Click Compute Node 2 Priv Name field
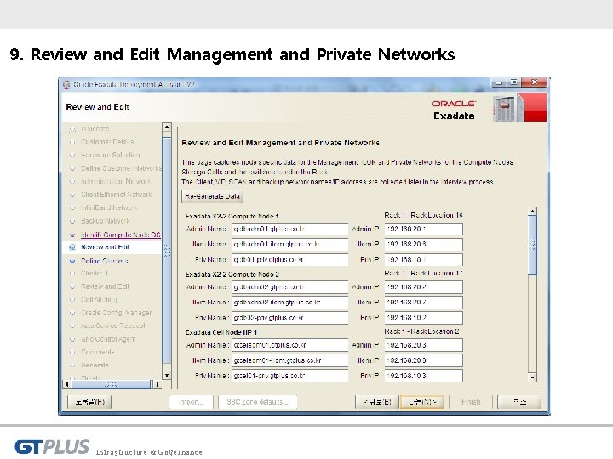Screen dimensions: 613x459 click(289, 318)
